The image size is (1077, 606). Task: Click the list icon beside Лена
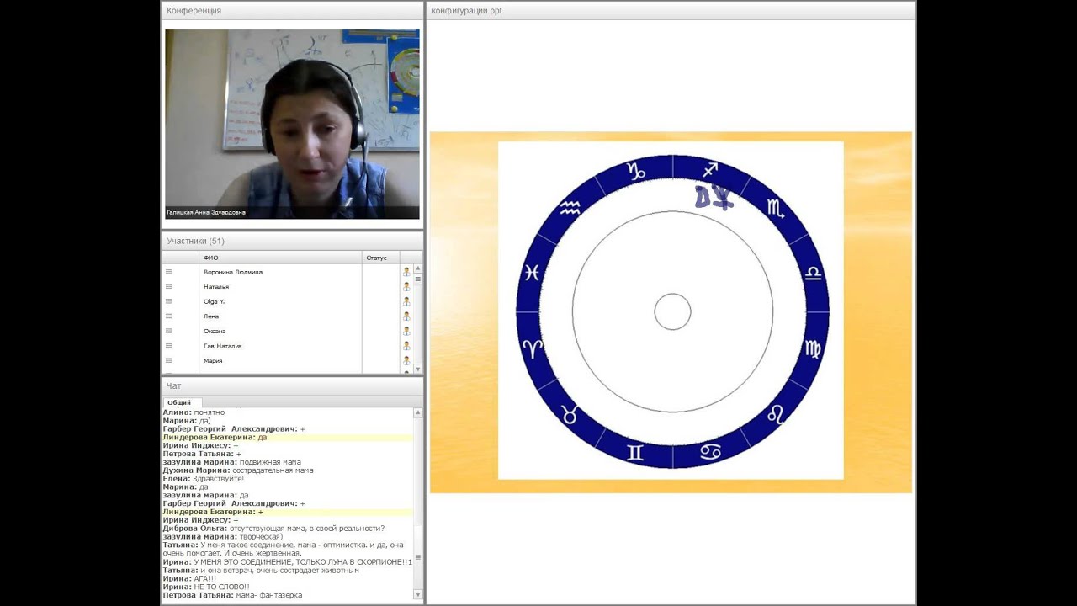pos(168,316)
